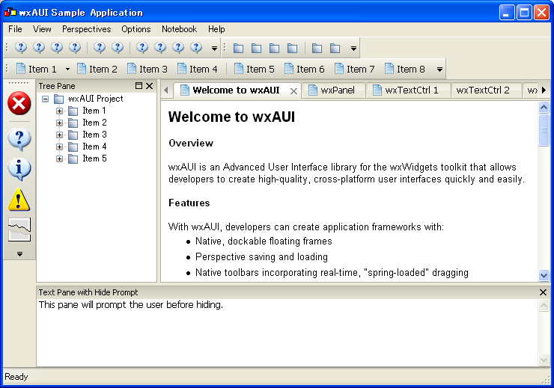Close the Welcome to wxAUI tab

pyautogui.click(x=293, y=91)
